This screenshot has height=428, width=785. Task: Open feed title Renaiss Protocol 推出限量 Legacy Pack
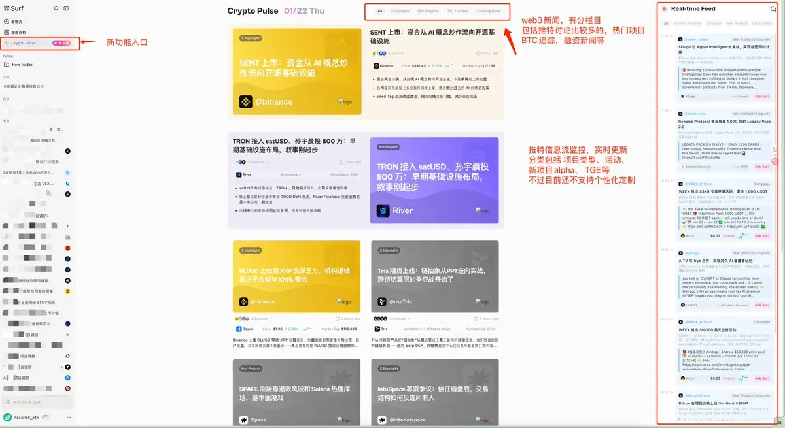(x=724, y=123)
